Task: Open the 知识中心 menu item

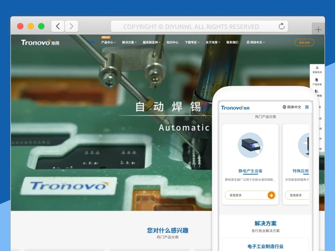Action: [172, 42]
